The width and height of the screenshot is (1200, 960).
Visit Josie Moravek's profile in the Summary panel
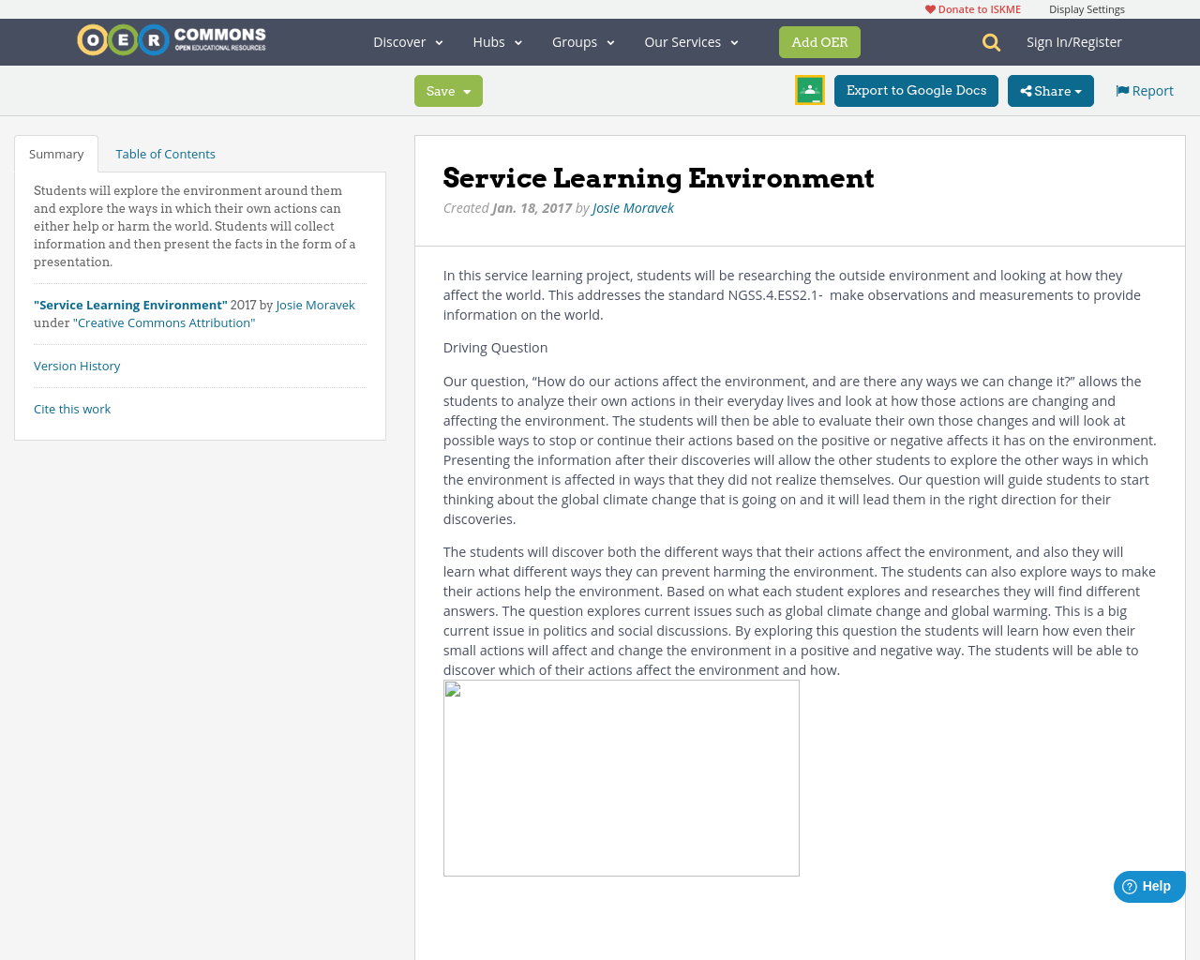(315, 305)
